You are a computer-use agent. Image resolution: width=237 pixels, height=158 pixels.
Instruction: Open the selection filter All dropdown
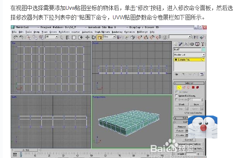(52, 37)
